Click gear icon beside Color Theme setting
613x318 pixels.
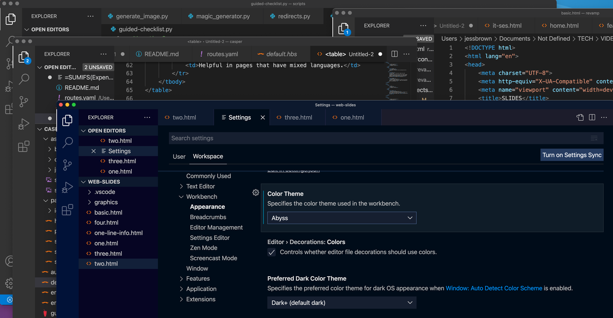tap(256, 192)
